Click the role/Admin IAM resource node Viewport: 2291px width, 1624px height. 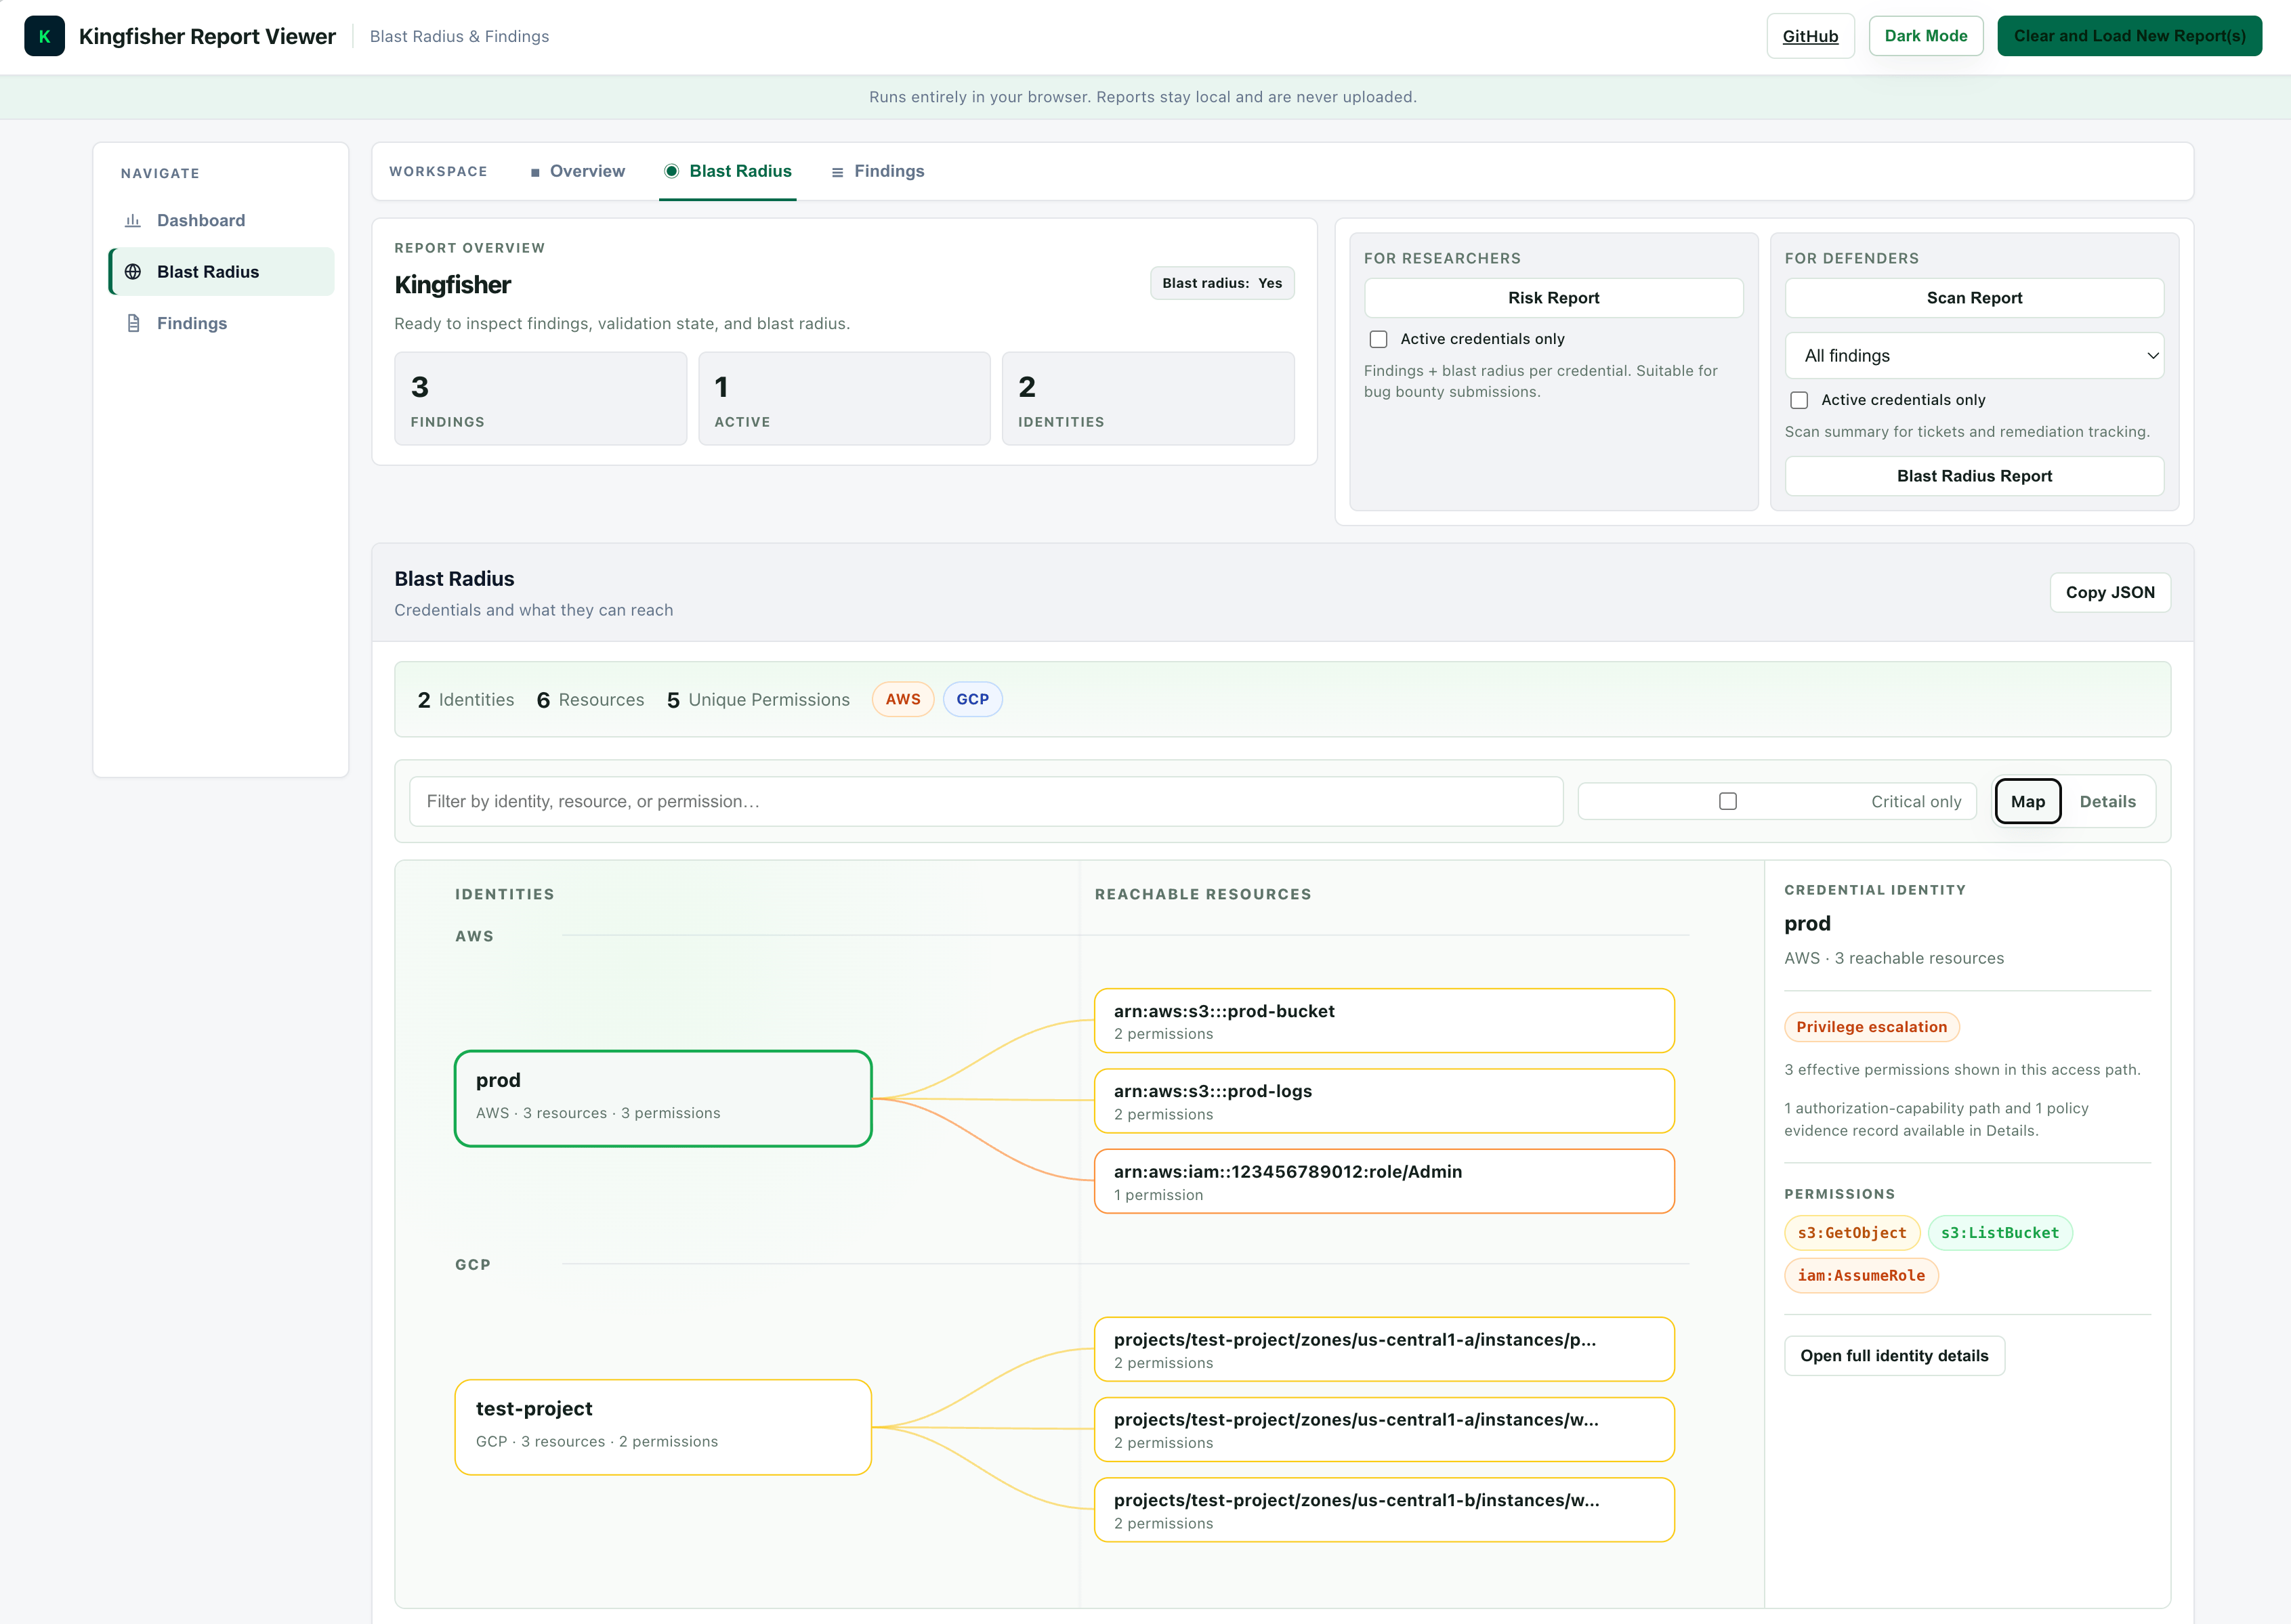coord(1384,1181)
